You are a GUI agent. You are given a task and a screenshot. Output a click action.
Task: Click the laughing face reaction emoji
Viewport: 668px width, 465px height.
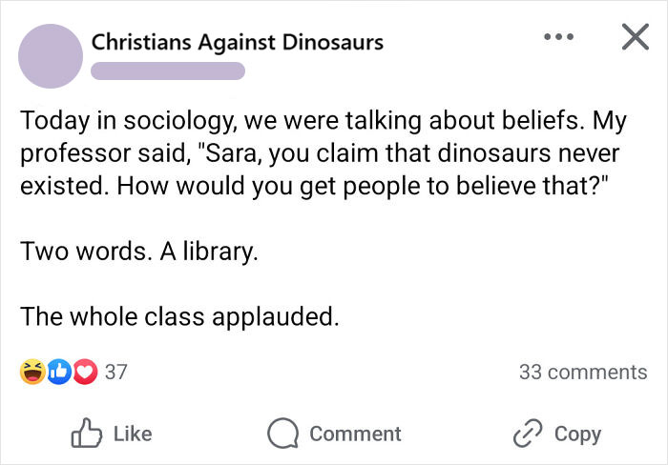(x=31, y=373)
